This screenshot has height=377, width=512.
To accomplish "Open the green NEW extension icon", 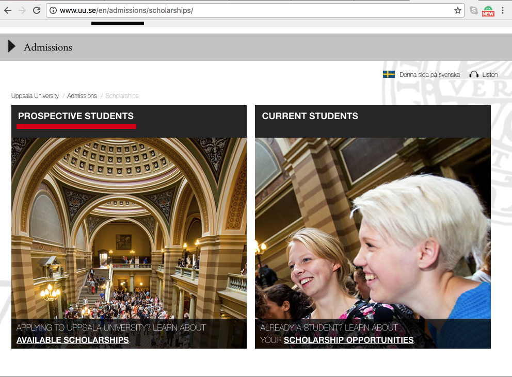I will click(488, 11).
